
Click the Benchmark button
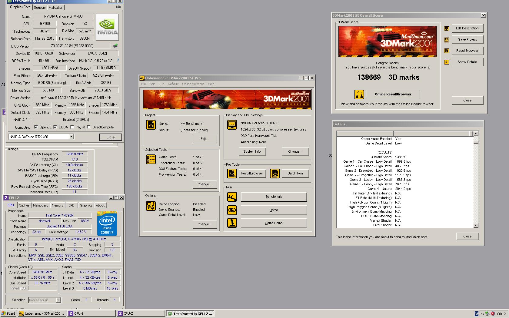[x=274, y=197]
